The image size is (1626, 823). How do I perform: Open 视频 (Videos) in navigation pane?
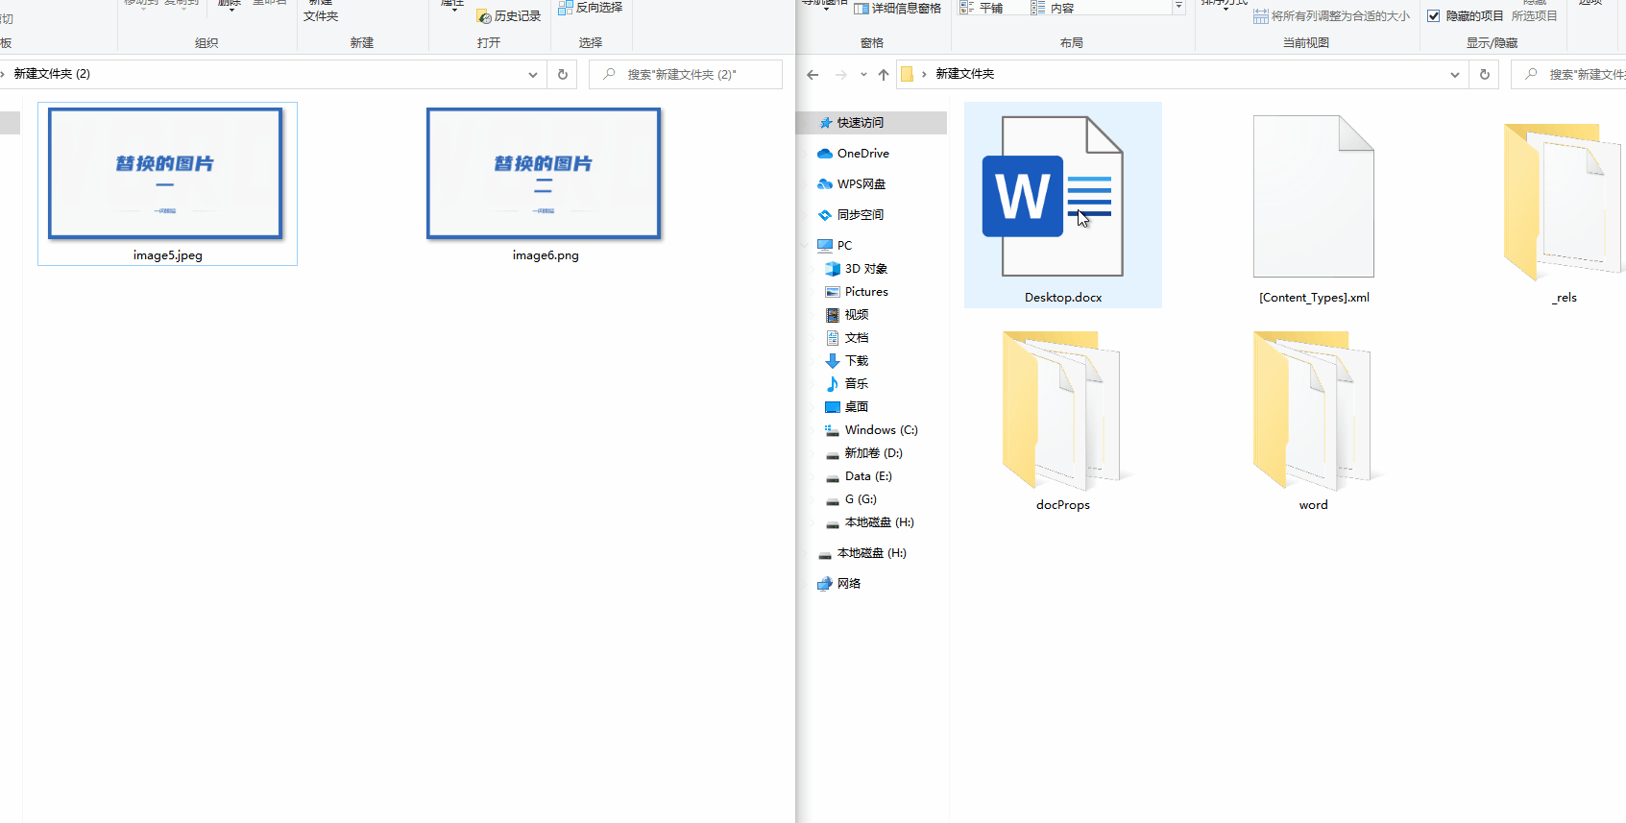857,315
